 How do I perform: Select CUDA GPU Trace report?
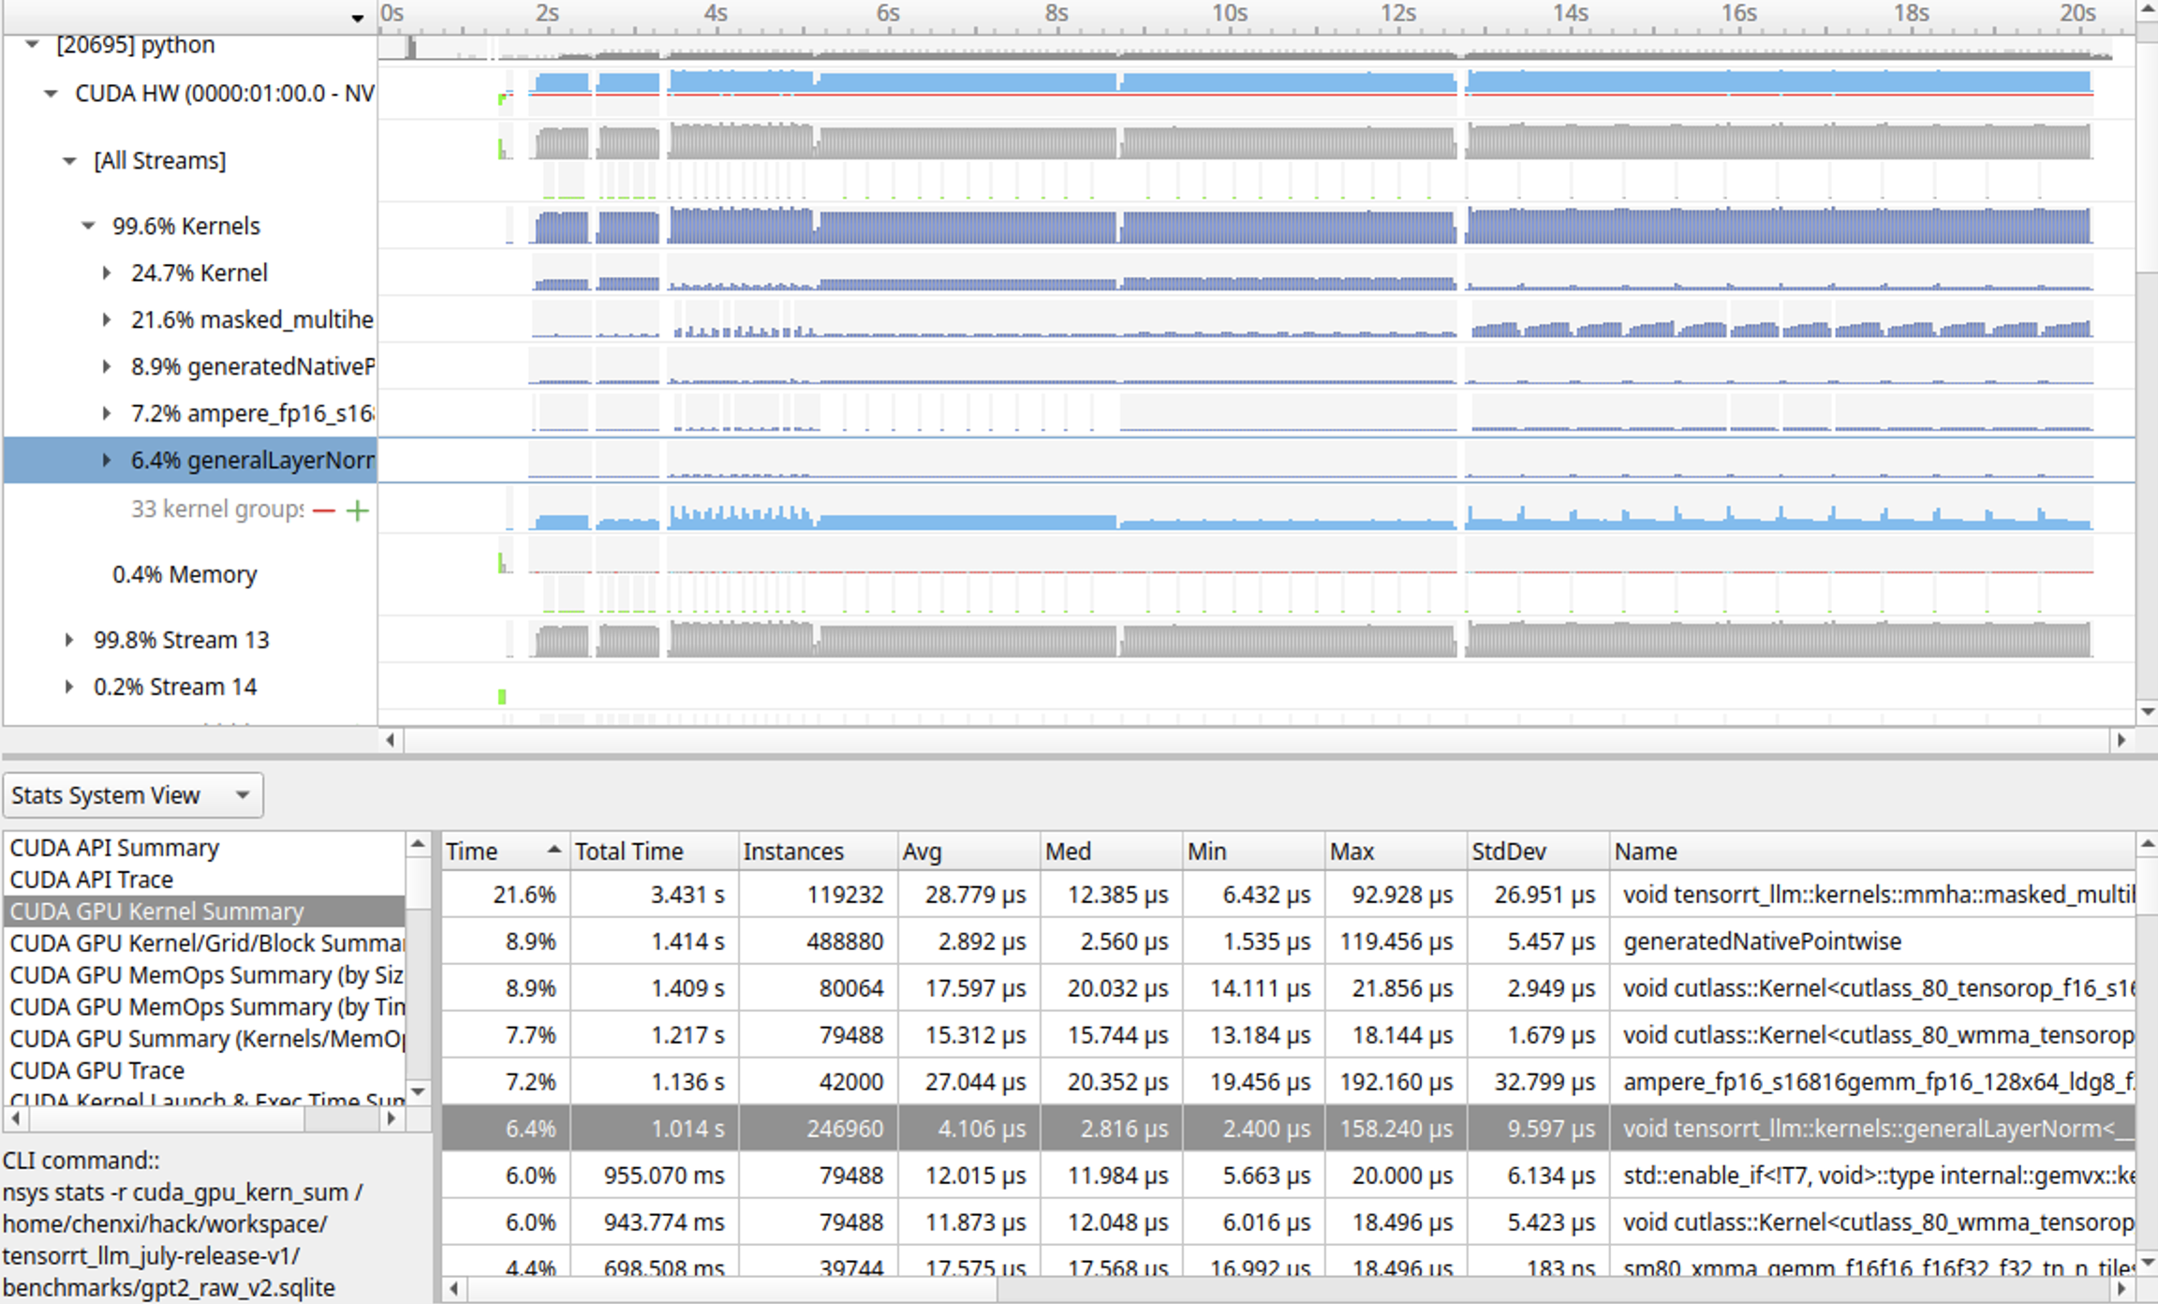97,1070
